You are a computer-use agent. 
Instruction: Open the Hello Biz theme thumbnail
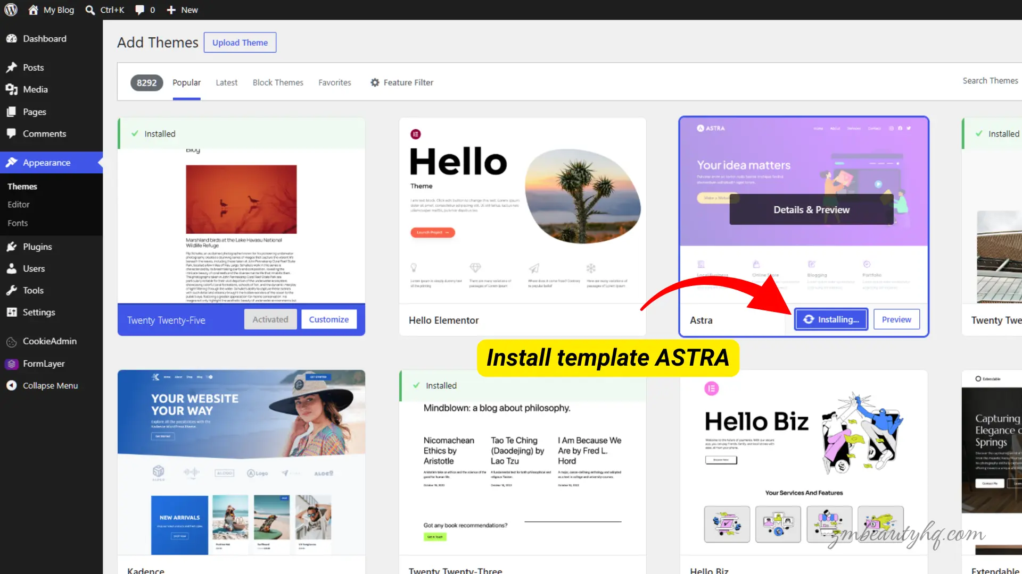click(804, 462)
